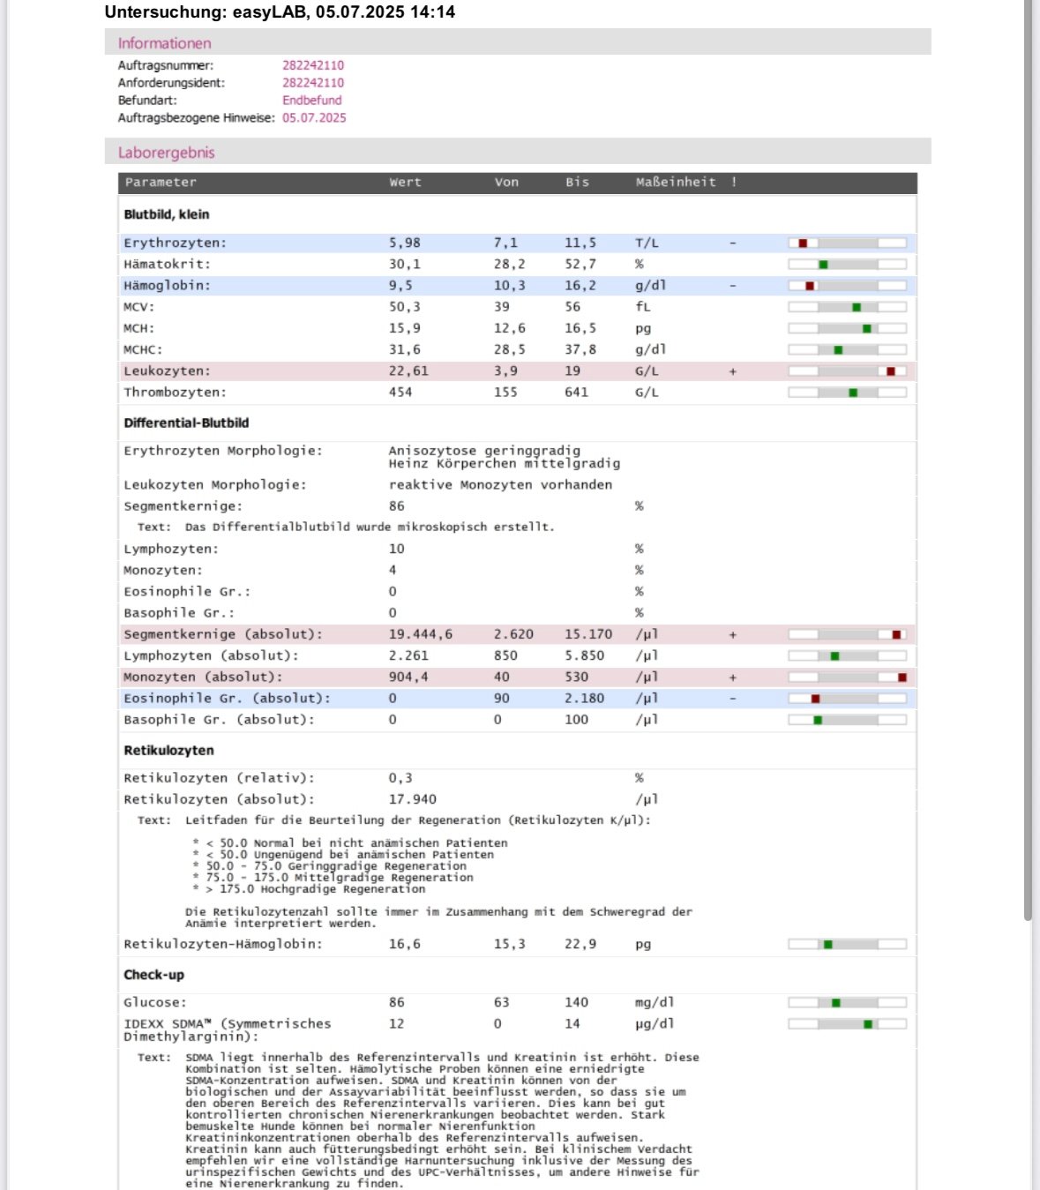
Task: Click the Erythrozyten value '5,98'
Action: click(405, 243)
